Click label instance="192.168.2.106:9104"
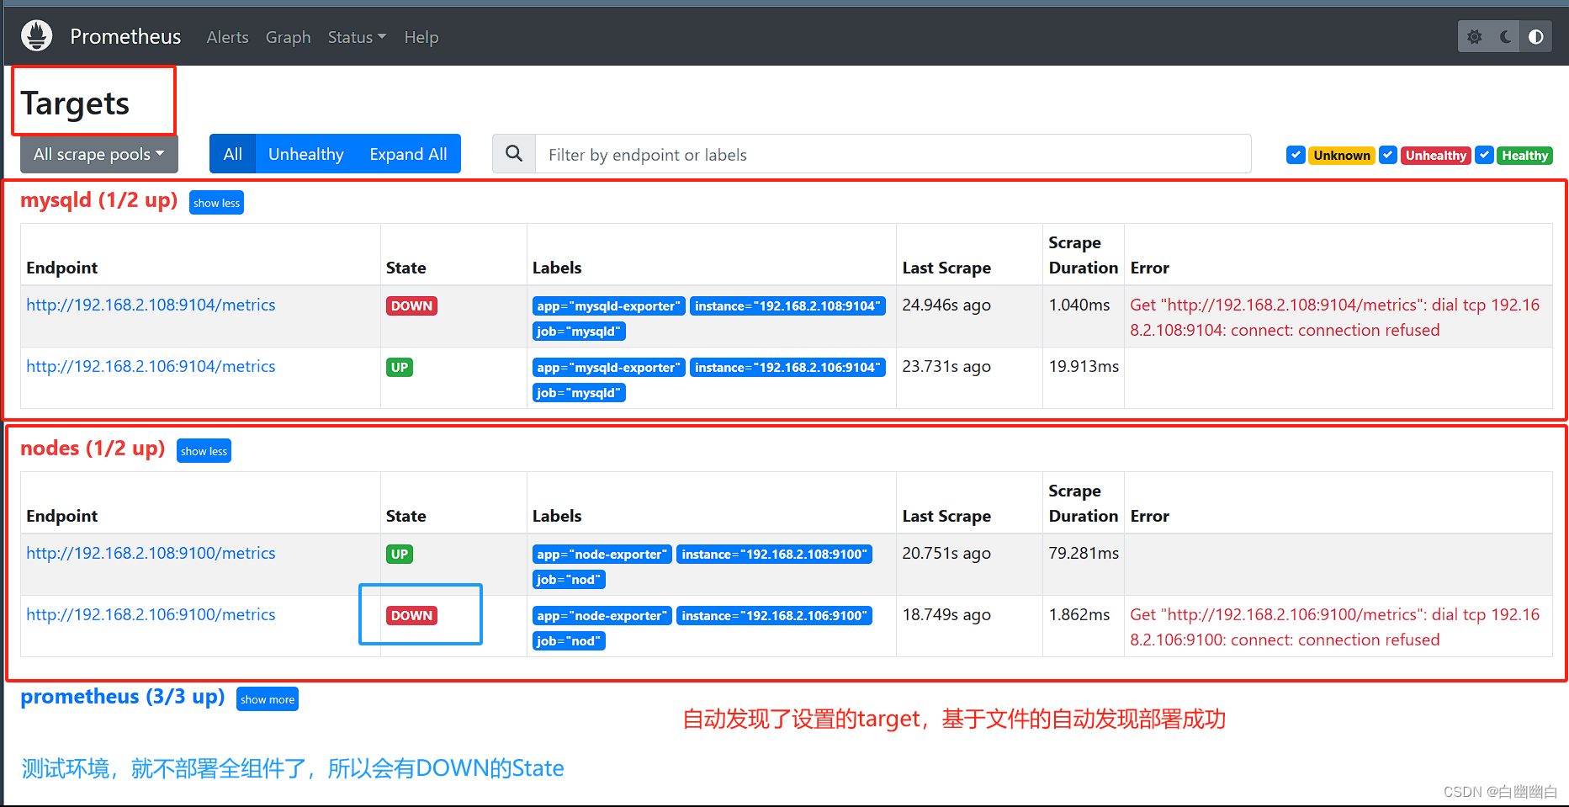Screen dimensions: 1569x807 (x=787, y=367)
